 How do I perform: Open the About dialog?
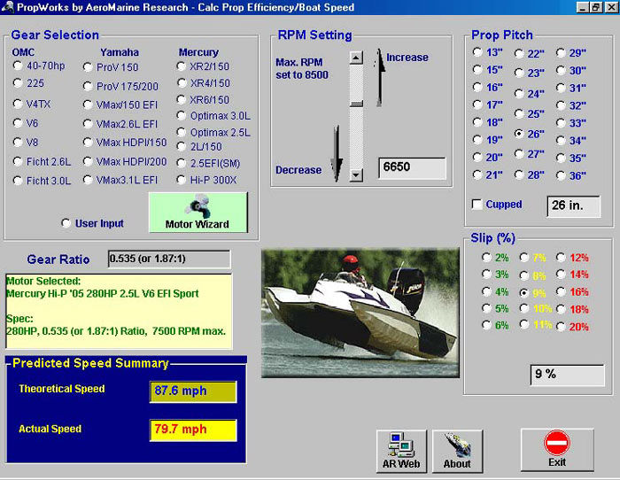pyautogui.click(x=458, y=451)
